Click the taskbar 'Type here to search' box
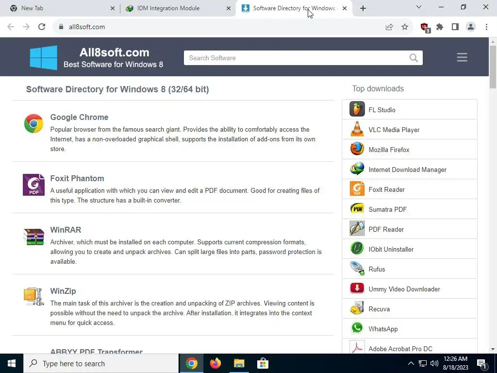The image size is (497, 373). coord(101,363)
